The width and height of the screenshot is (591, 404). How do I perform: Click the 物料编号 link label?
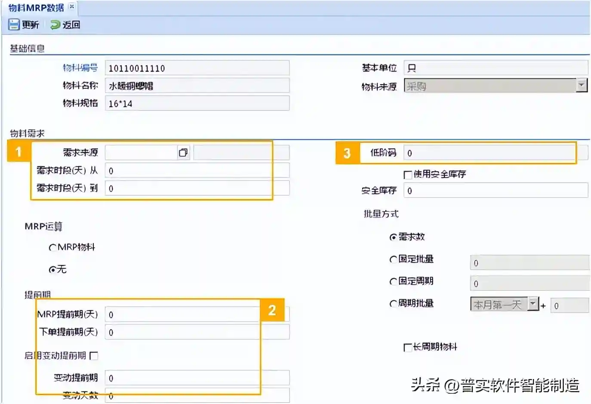point(80,68)
